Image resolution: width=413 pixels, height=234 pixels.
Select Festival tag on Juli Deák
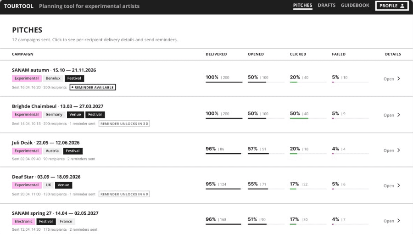[x=73, y=151]
